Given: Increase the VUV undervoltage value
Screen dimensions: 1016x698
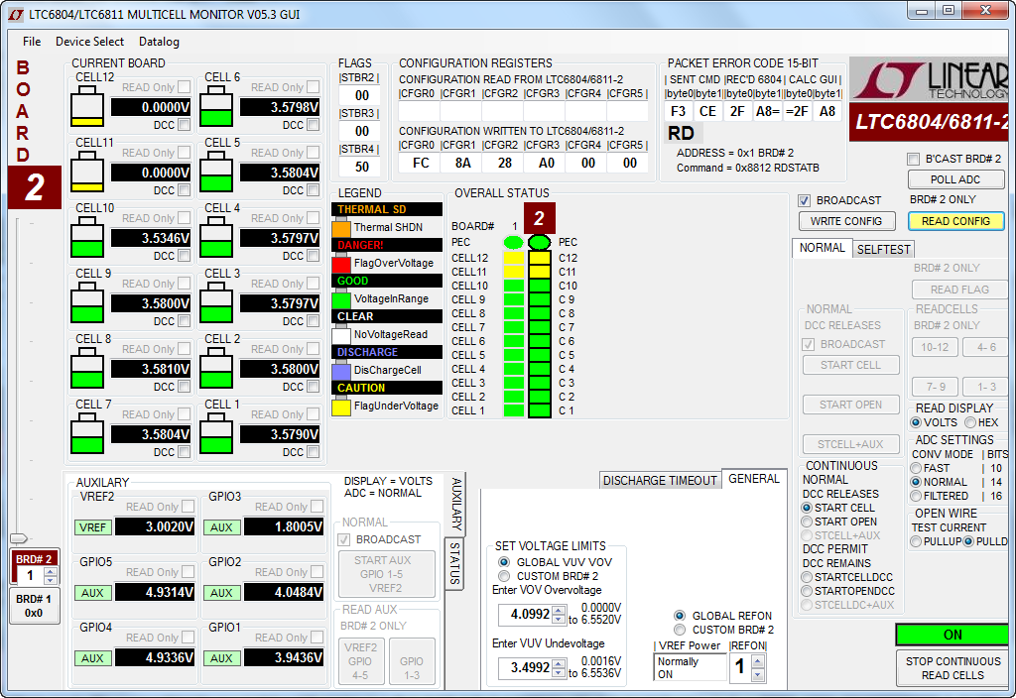Looking at the screenshot, I should click(x=559, y=663).
